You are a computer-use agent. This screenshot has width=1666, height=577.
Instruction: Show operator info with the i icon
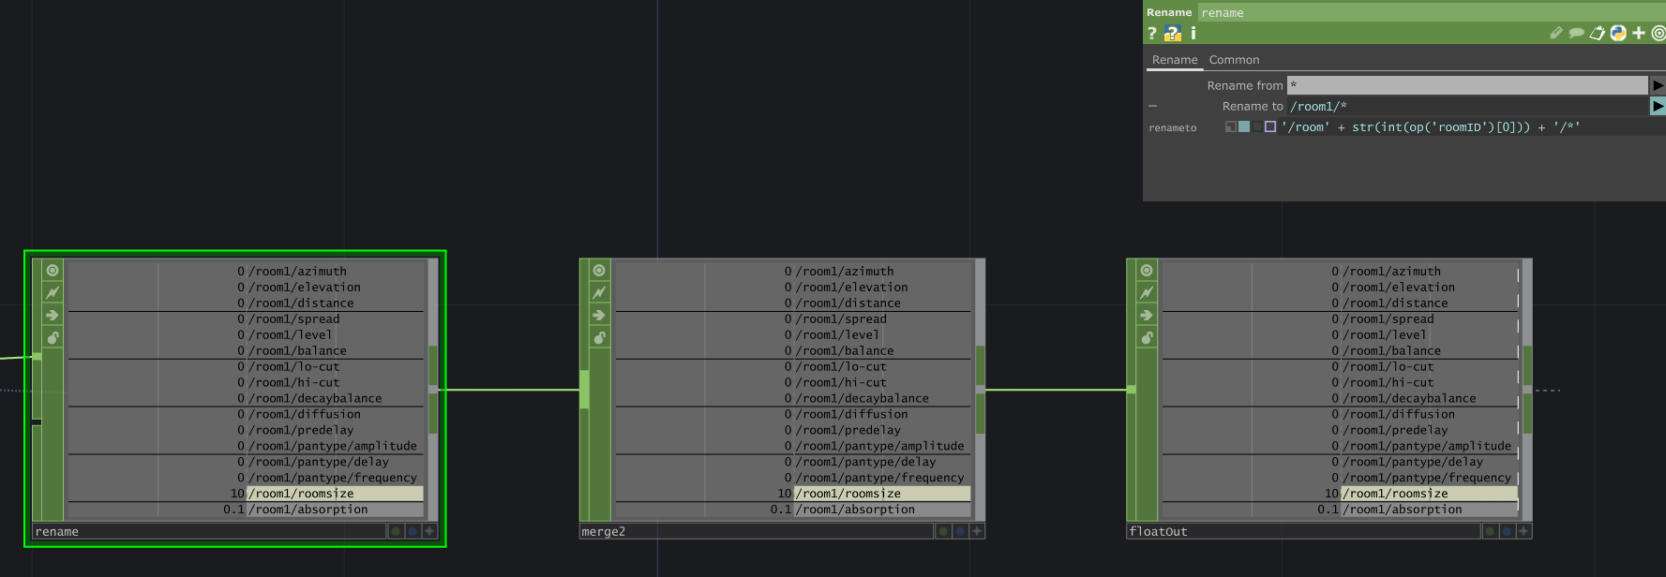click(1193, 33)
